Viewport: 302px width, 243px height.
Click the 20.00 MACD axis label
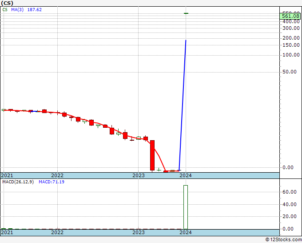tap(290, 216)
